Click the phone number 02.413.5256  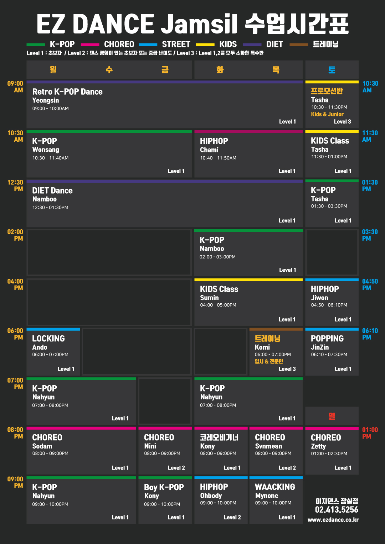point(337,510)
